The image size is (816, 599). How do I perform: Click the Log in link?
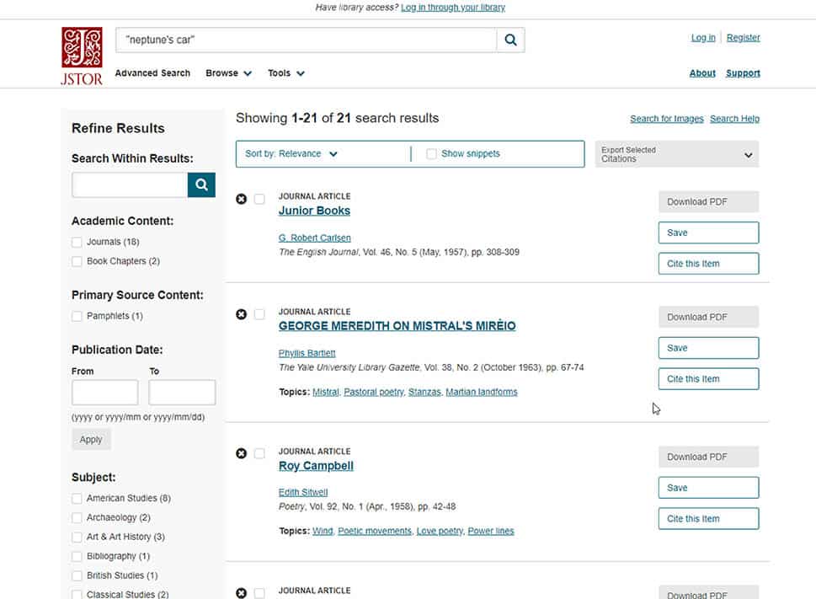(x=703, y=37)
